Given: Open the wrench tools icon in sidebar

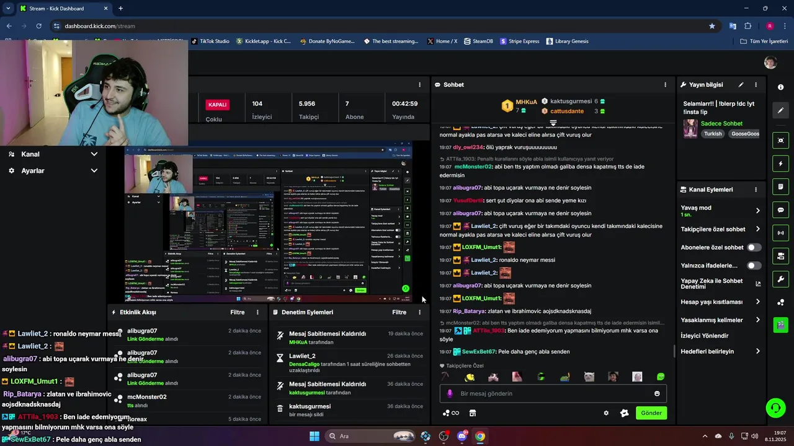Looking at the screenshot, I should pyautogui.click(x=780, y=279).
